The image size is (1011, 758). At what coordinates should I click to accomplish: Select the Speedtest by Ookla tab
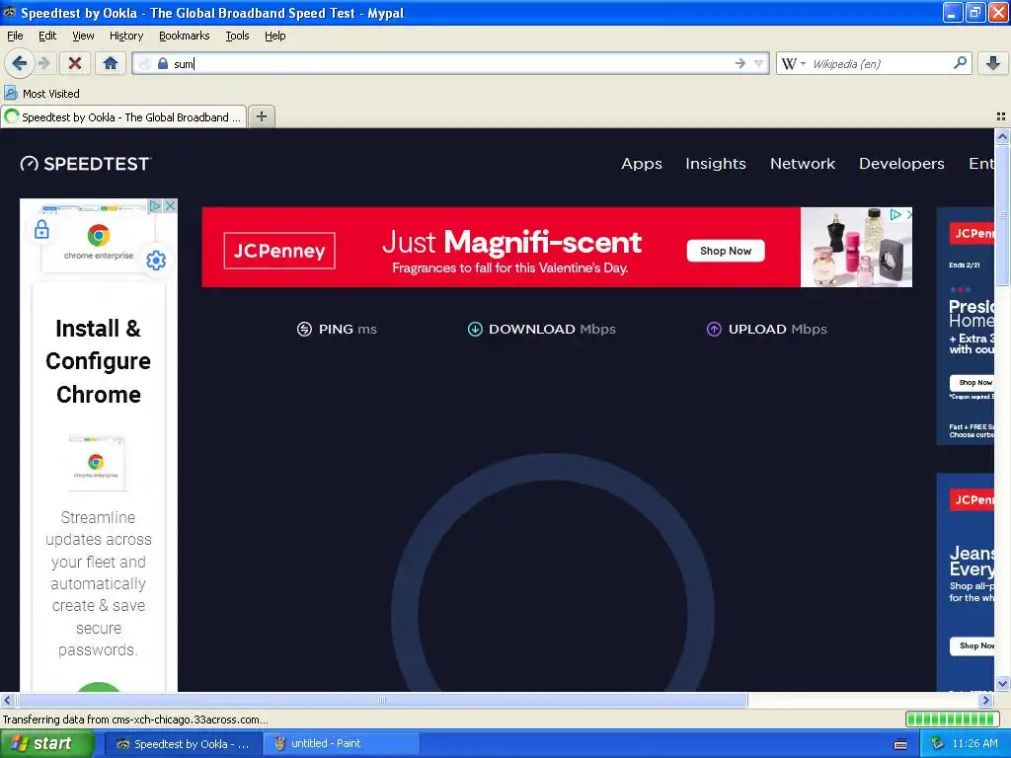(123, 116)
